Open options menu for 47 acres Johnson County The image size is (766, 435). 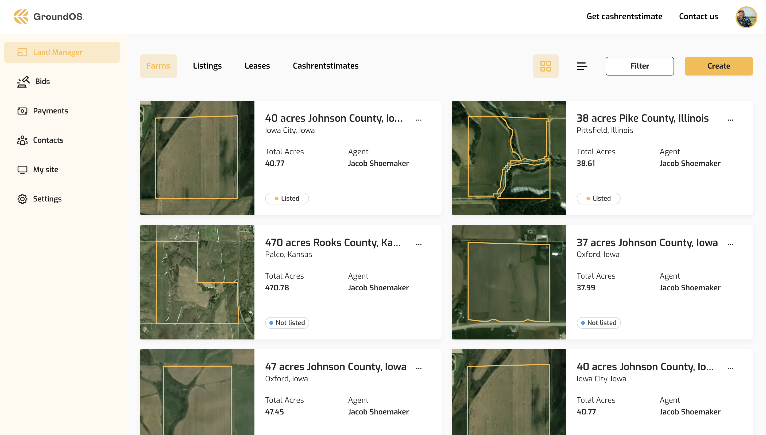419,368
